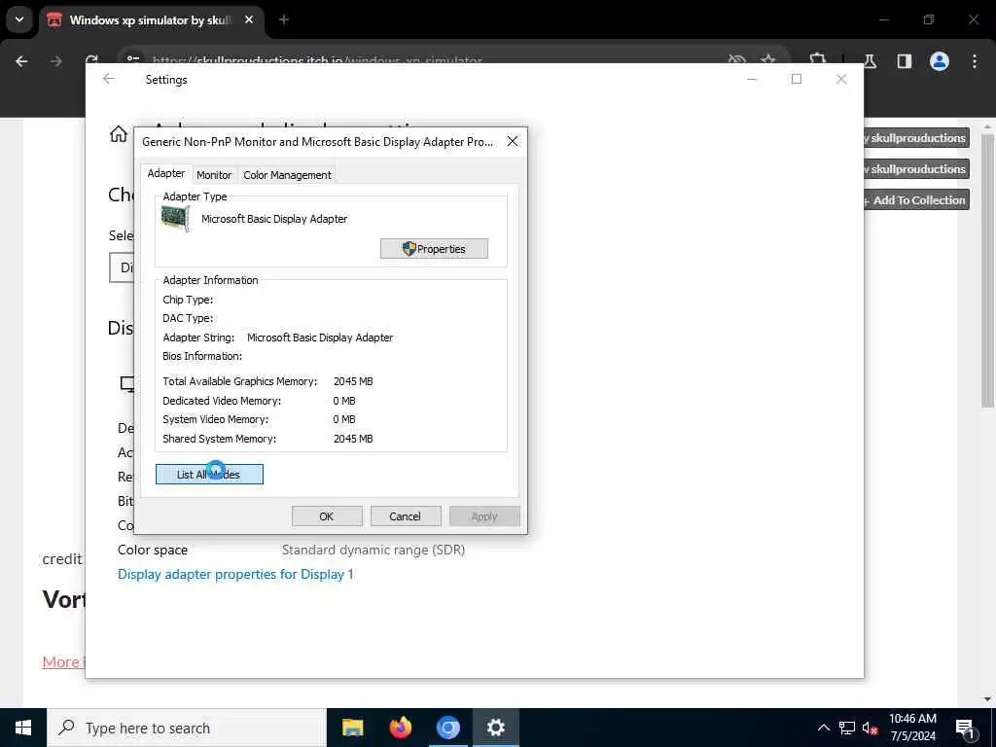
Task: Click the Total Available Graphics Memory 2045 MB value
Action: pyautogui.click(x=353, y=381)
